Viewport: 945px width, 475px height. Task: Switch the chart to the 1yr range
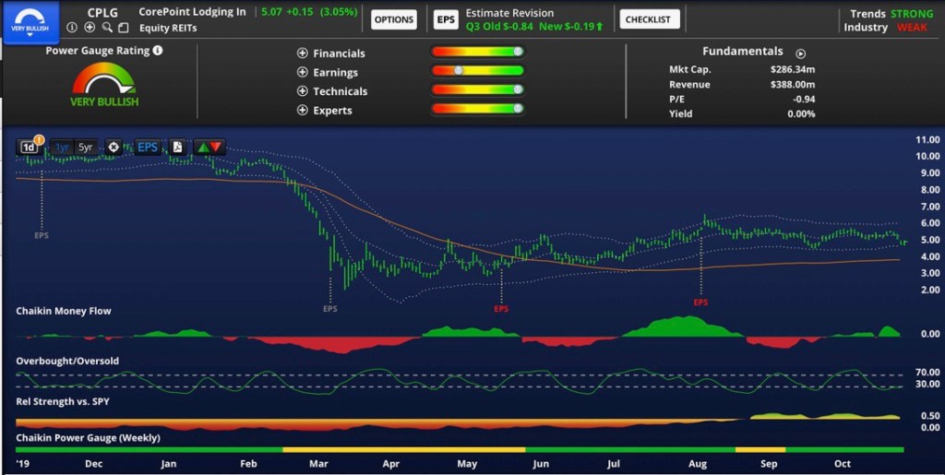[62, 147]
